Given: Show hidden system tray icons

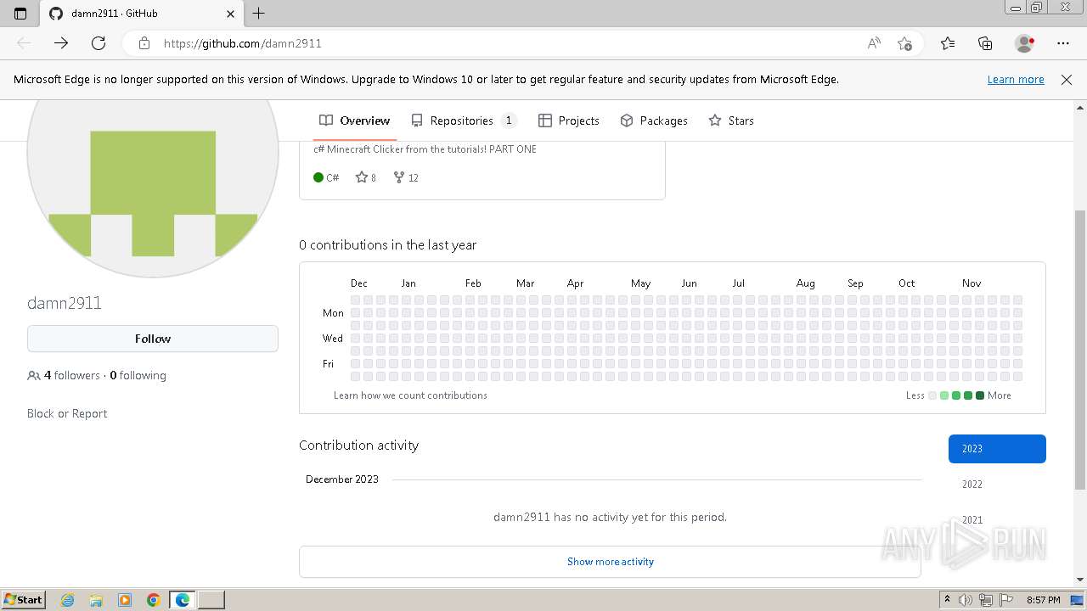Looking at the screenshot, I should [x=947, y=600].
